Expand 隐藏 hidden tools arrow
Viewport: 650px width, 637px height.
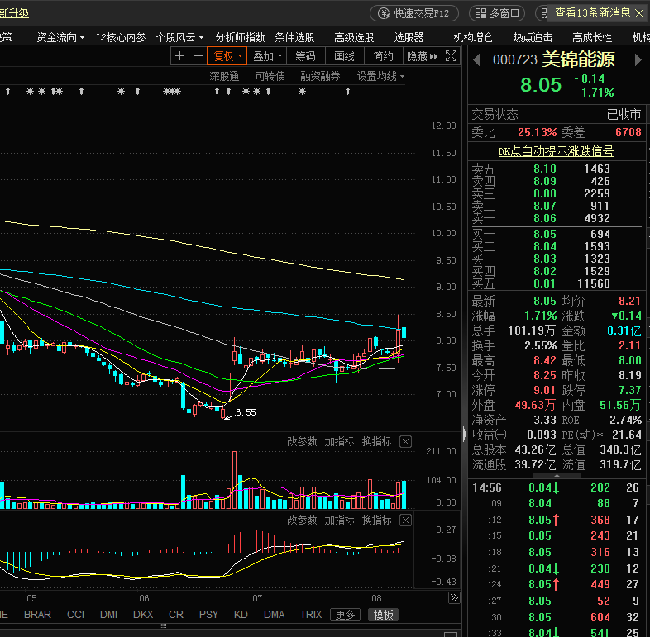[x=422, y=56]
